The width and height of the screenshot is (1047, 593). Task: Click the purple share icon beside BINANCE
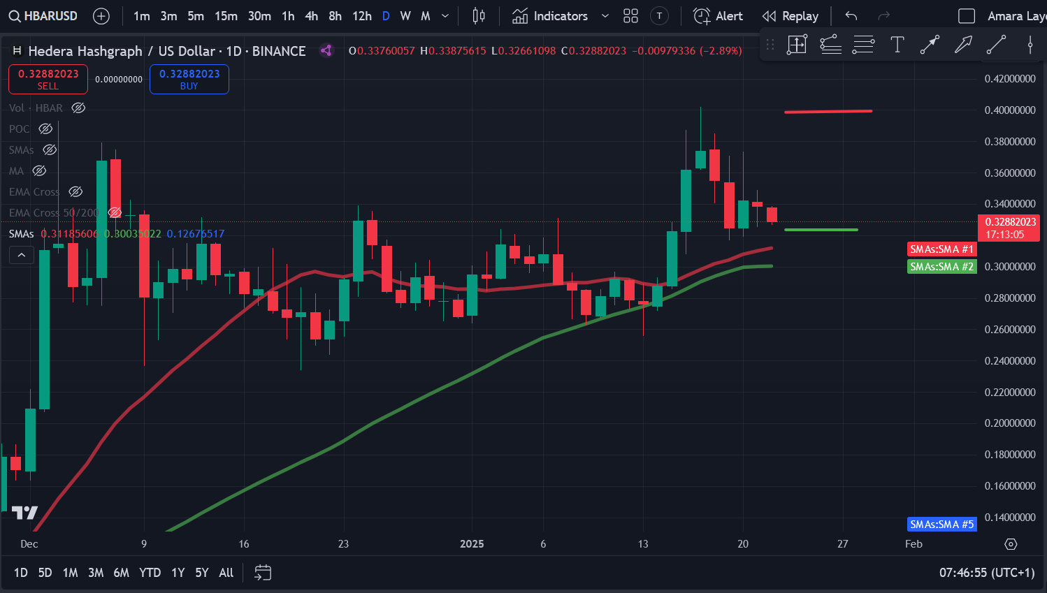click(326, 50)
